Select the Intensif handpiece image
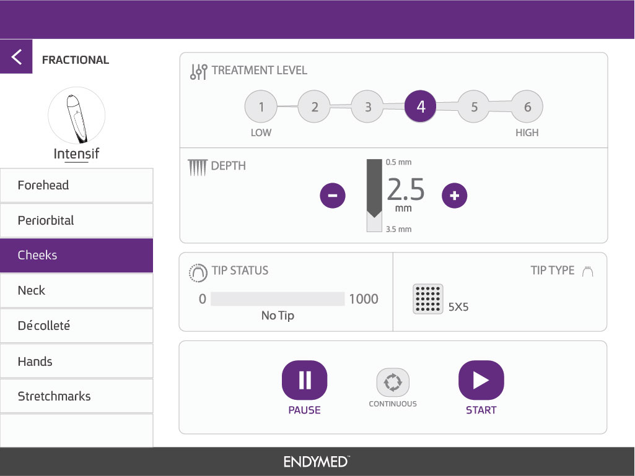Viewport: 635px width, 476px height. (x=77, y=115)
